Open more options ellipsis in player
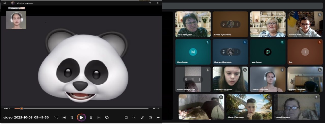 pos(158,117)
